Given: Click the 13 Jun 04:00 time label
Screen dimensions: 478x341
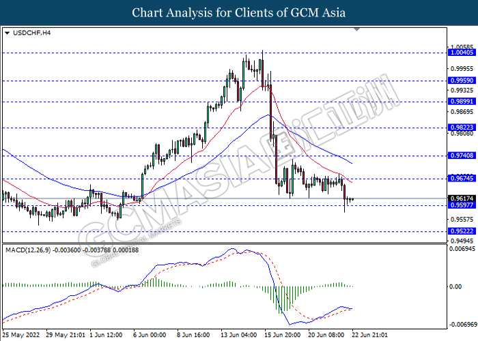Looking at the screenshot, I should [x=239, y=335].
